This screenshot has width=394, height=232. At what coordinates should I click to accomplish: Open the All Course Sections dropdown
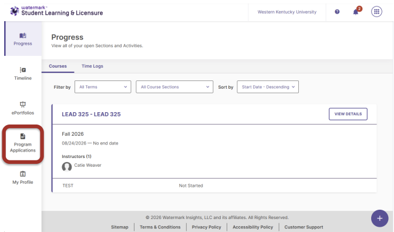coord(174,87)
